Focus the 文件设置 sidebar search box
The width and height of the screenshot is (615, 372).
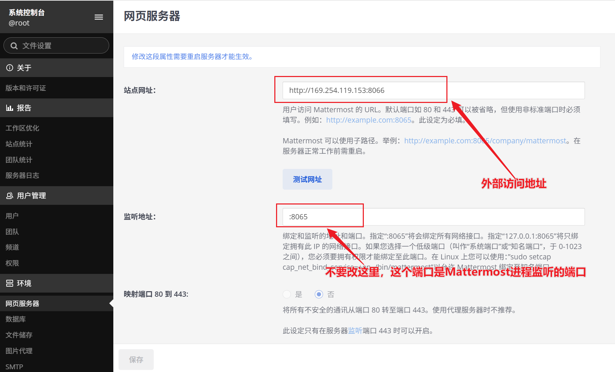coord(56,46)
